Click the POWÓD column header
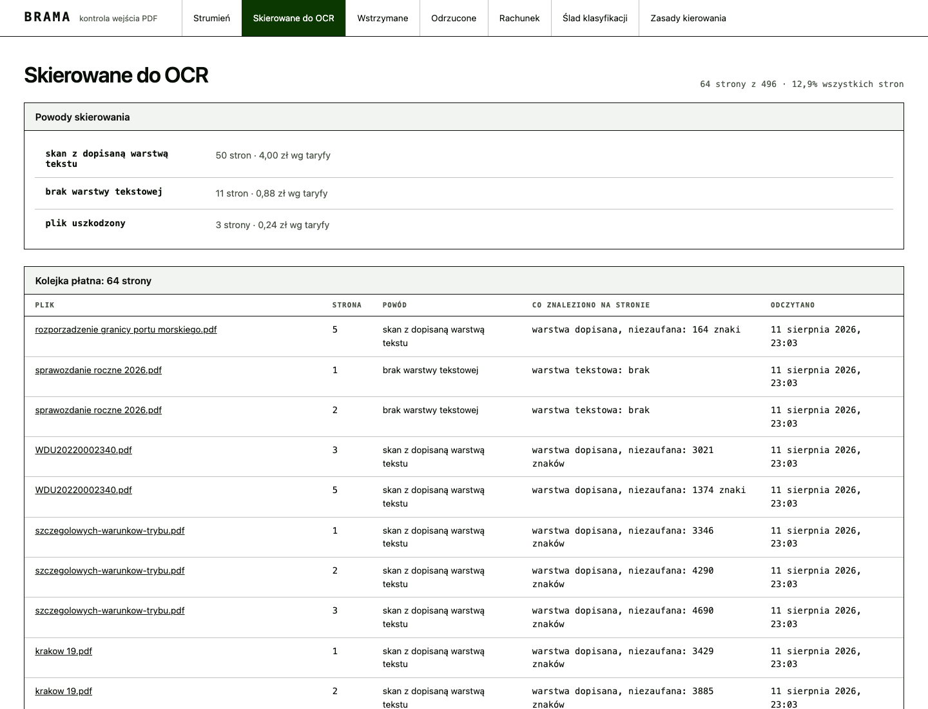This screenshot has width=928, height=709. coord(394,305)
